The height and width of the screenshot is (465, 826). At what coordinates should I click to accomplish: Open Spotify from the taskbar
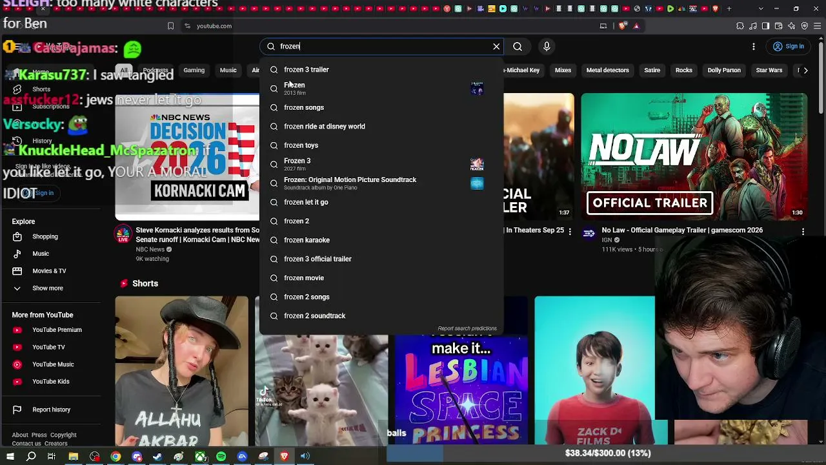221,457
